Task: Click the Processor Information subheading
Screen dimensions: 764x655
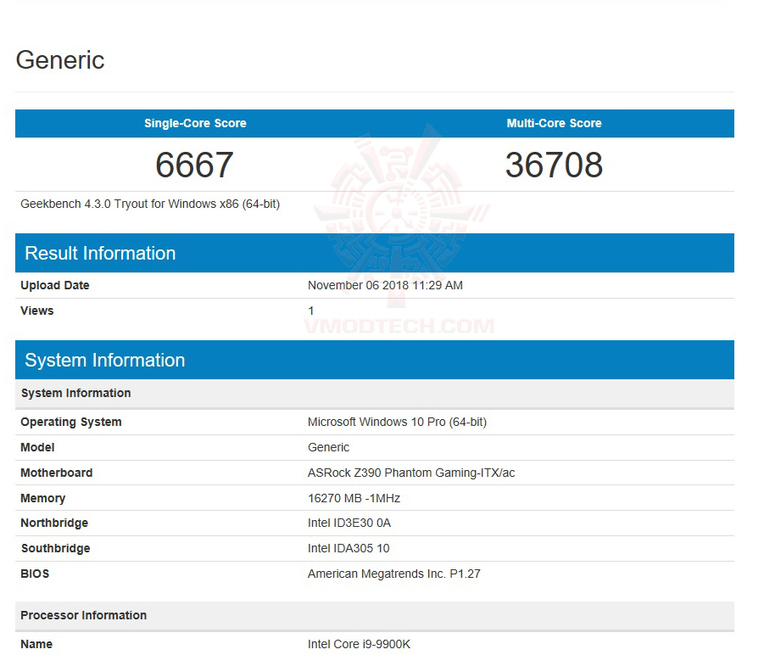Action: point(375,615)
